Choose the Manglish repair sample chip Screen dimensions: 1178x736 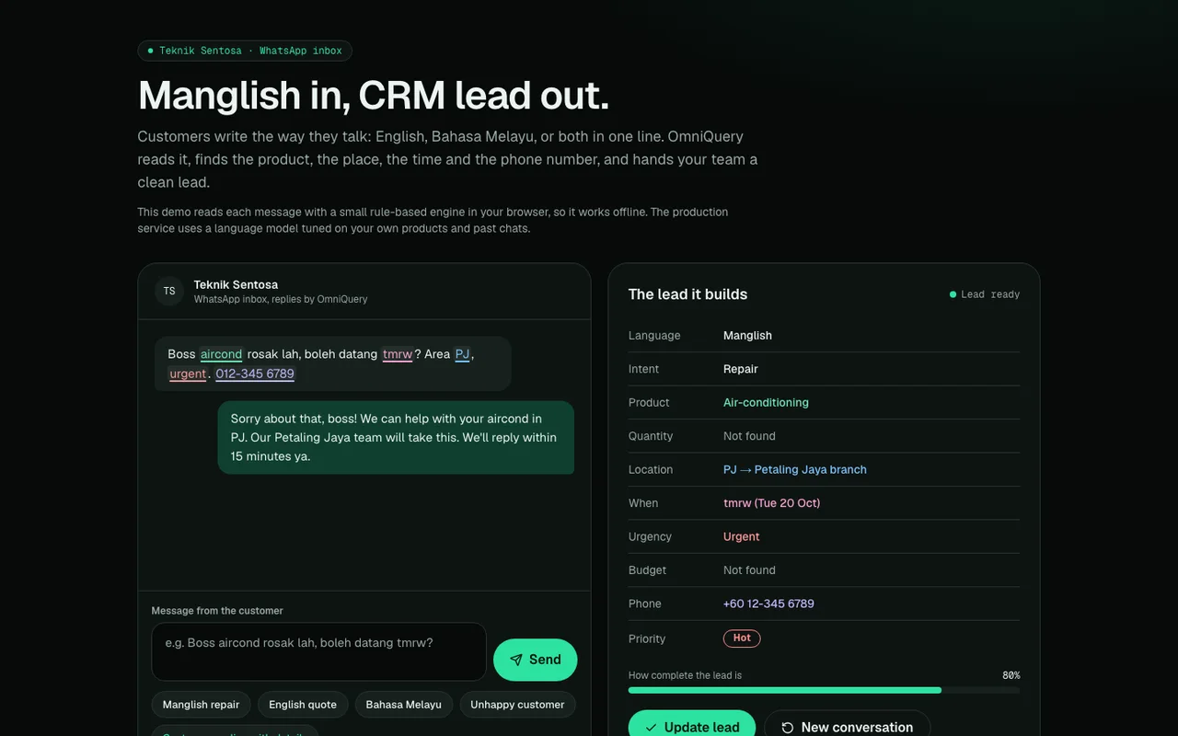[201, 705]
